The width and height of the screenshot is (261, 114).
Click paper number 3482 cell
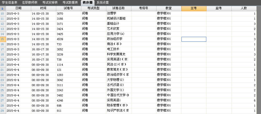coord(69,95)
